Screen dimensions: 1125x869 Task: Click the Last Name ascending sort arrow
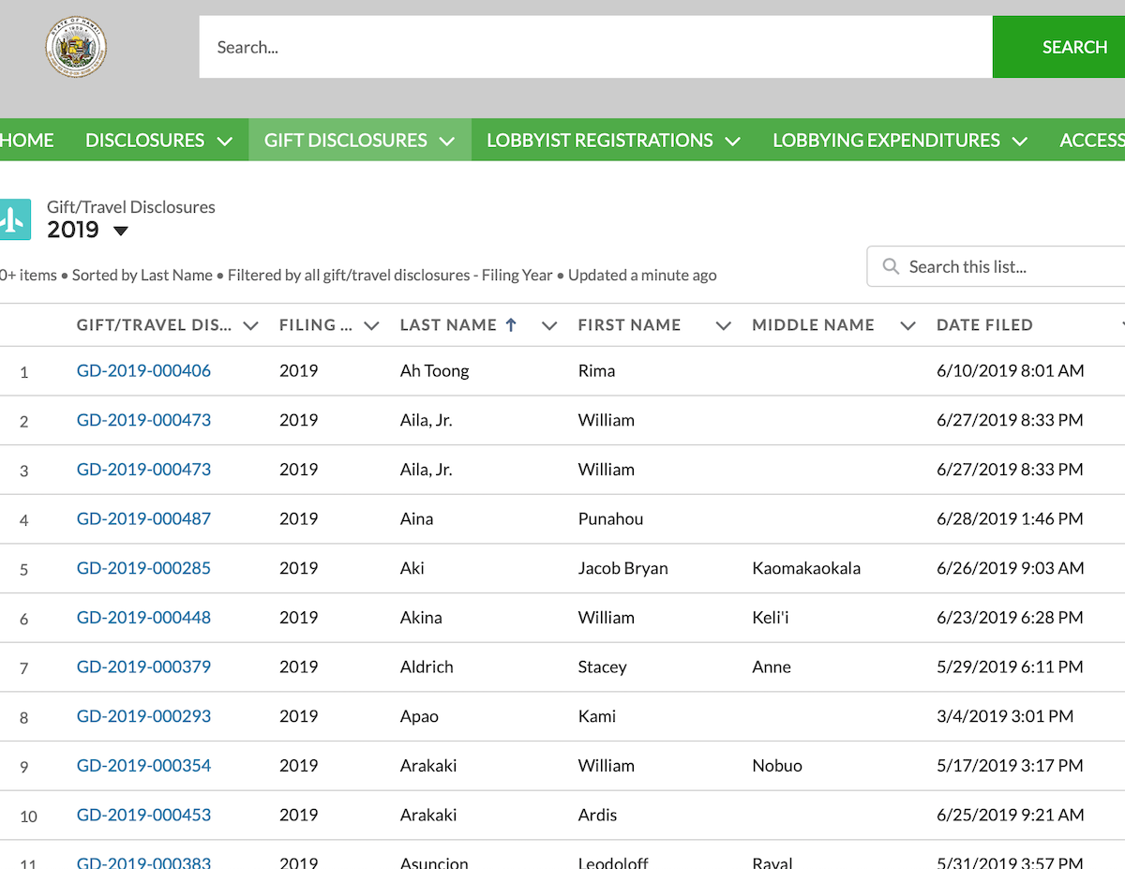pos(511,325)
